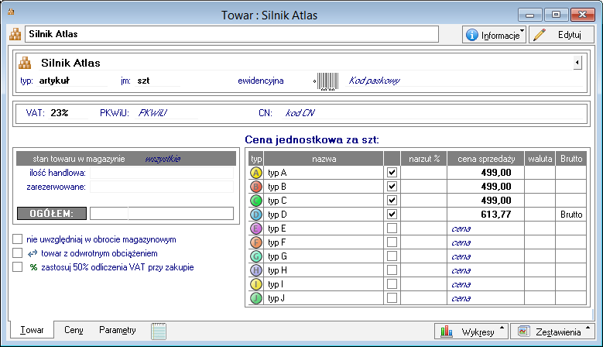Enable the typ J price checkbox
Viewport: 603px width, 347px height.
pos(392,297)
